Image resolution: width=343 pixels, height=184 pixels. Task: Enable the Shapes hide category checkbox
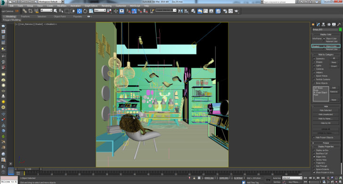click(314, 62)
